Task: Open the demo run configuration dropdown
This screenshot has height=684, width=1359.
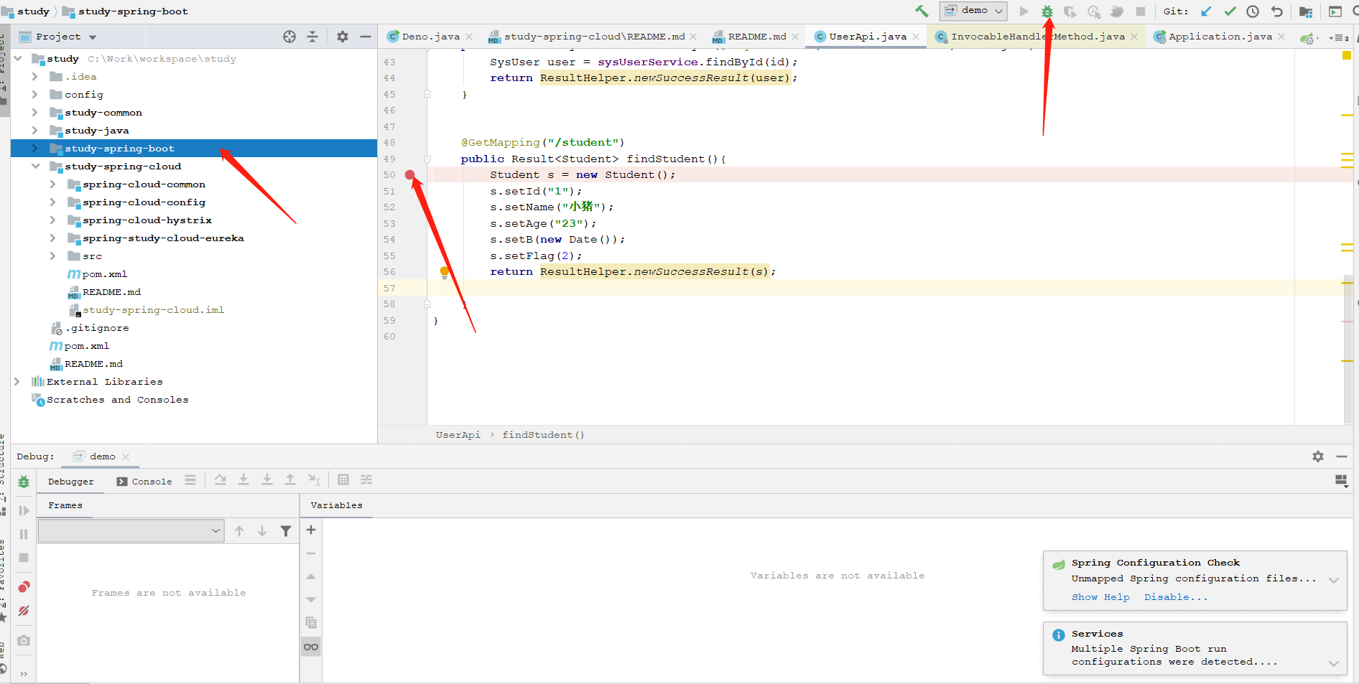Action: pyautogui.click(x=973, y=11)
